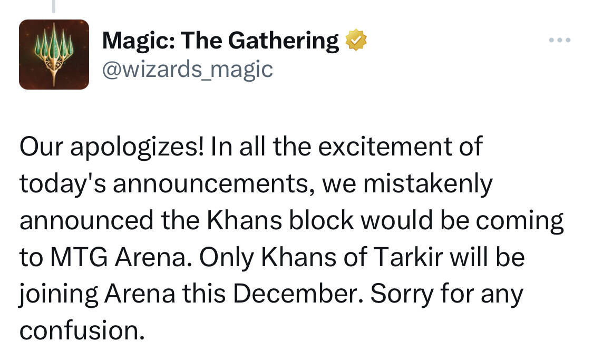Open the Magic: The Gathering profile avatar

(x=54, y=54)
